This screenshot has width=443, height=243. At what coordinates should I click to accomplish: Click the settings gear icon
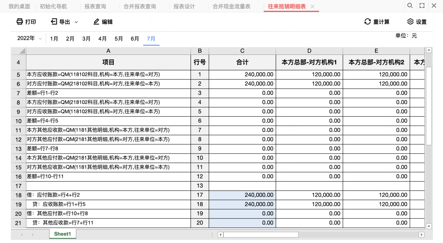(410, 22)
